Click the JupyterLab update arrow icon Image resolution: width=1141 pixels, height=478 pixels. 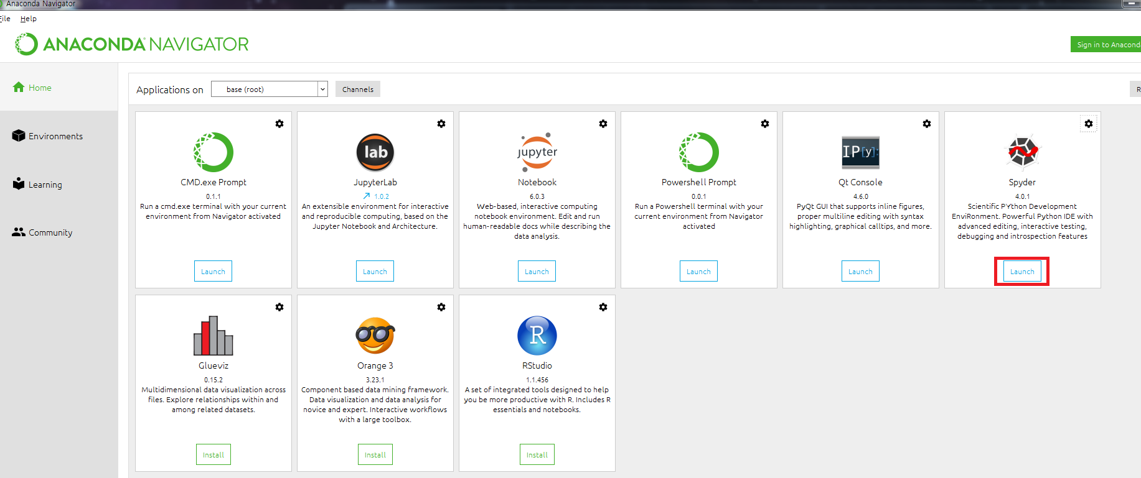tap(367, 196)
